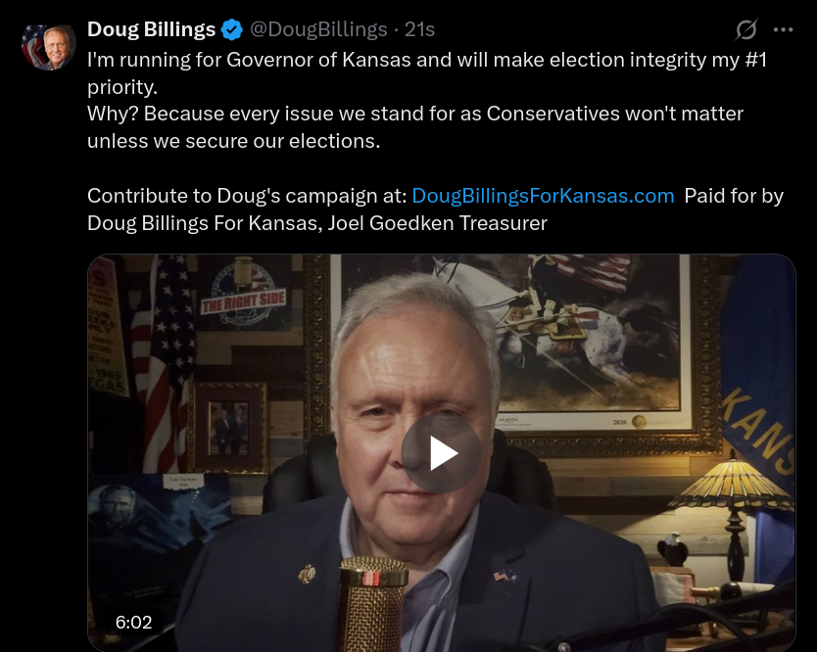Play the campaign video
Image resolution: width=817 pixels, height=652 pixels.
point(441,453)
